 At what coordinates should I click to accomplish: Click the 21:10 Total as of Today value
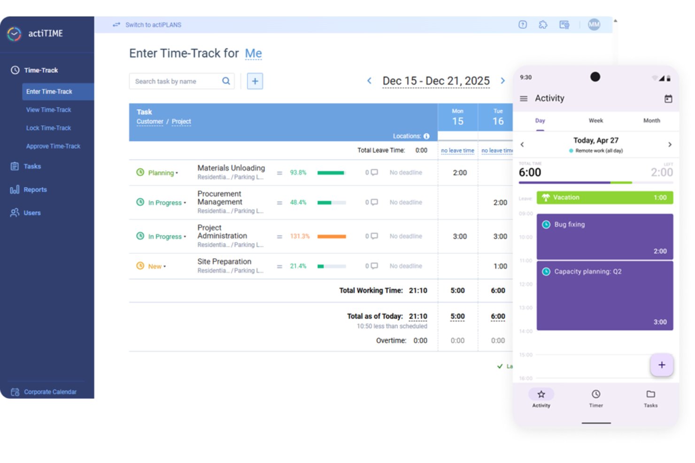[x=418, y=317]
